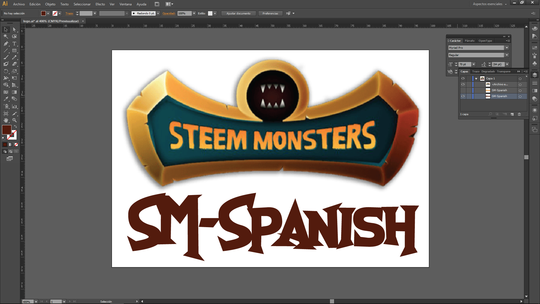This screenshot has height=304, width=540.
Task: Choose the Shape Builder tool
Action: click(x=6, y=85)
